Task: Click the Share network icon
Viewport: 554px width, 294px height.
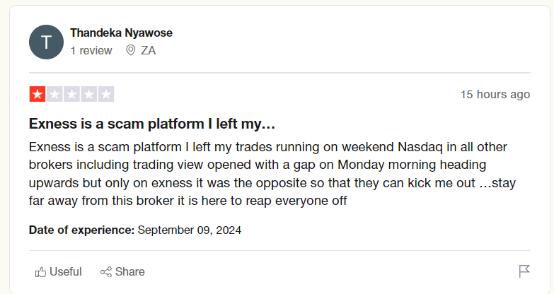Action: [106, 272]
